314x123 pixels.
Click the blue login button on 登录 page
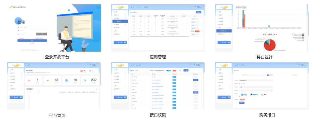[32, 41]
